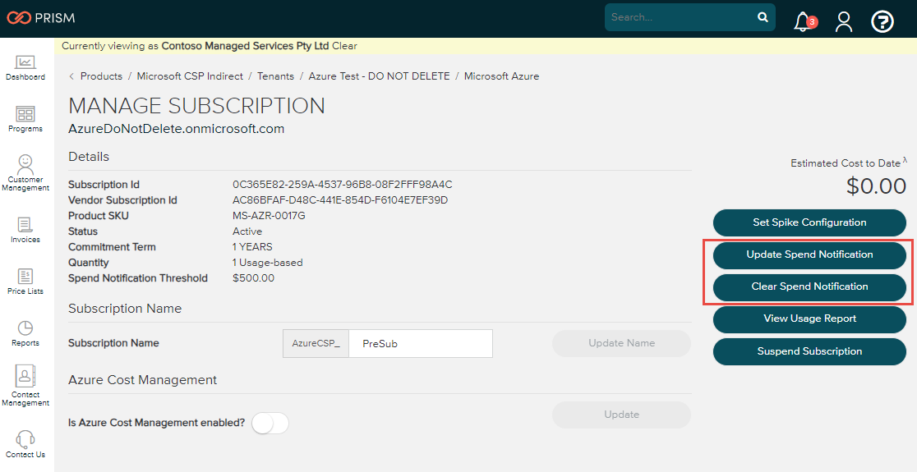This screenshot has width=917, height=472.
Task: Toggle the Azure Cost Management switch
Action: point(270,423)
